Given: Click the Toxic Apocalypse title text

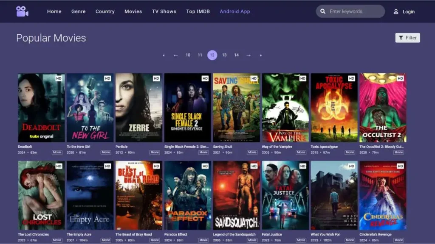Looking at the screenshot, I should point(324,147).
